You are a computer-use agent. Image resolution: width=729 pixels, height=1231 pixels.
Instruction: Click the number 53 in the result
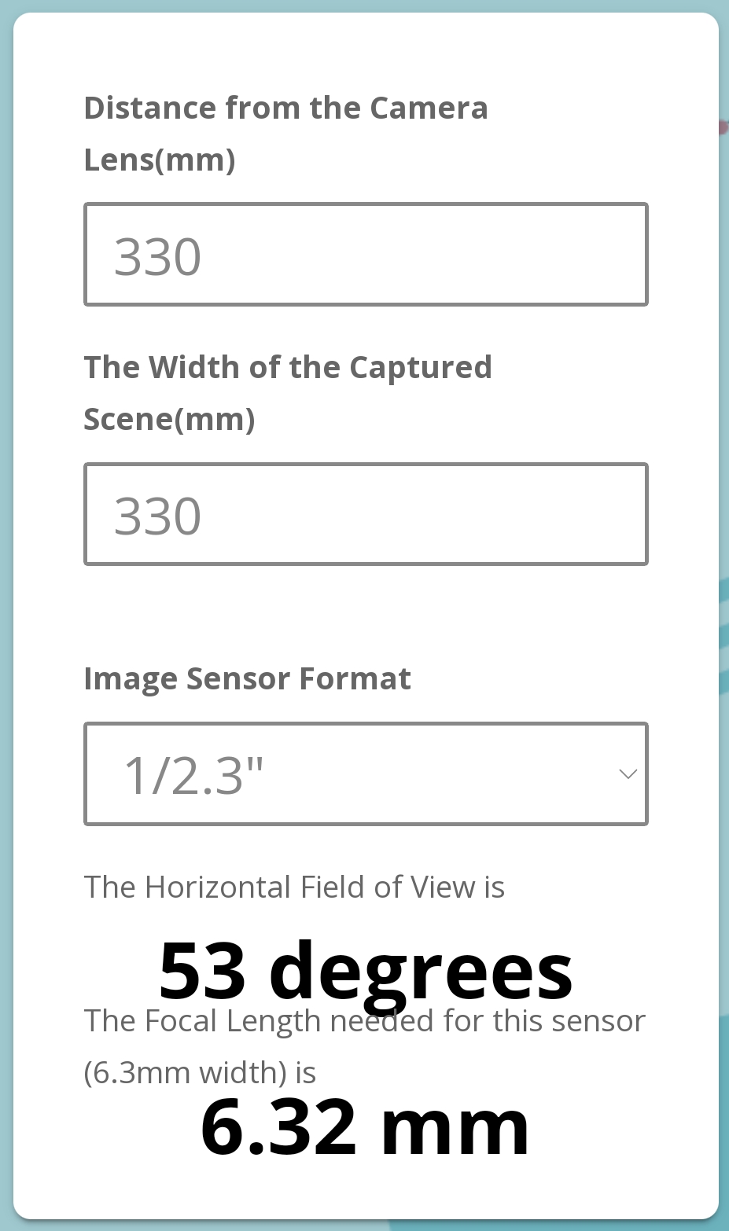click(x=202, y=970)
